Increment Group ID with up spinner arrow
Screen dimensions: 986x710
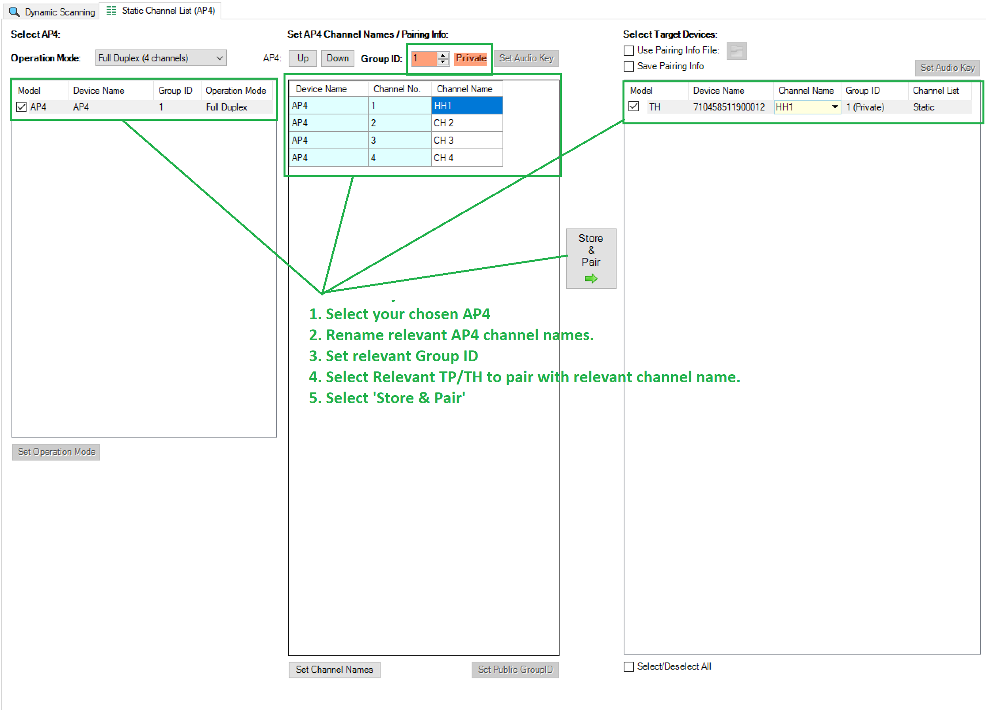(443, 55)
